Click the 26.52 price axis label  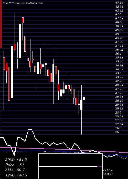120,128
